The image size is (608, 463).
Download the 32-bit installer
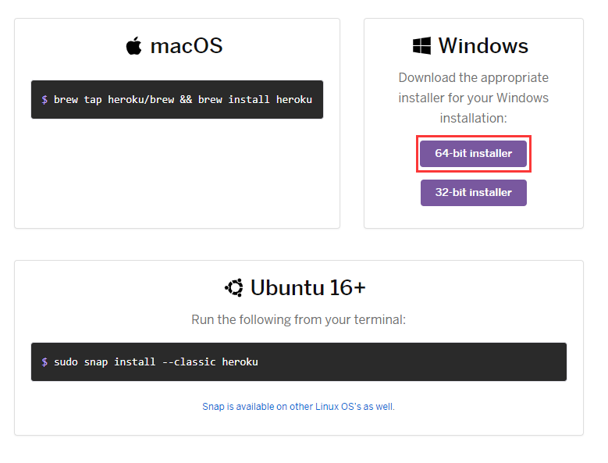[474, 193]
